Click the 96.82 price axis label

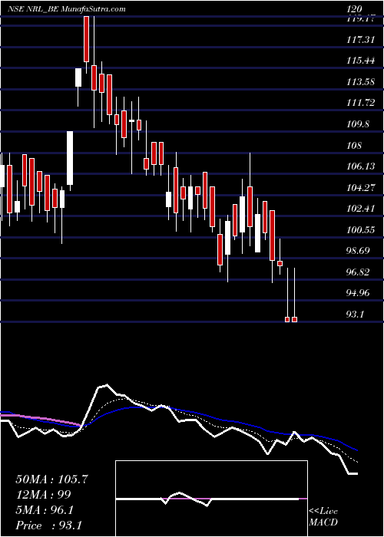pyautogui.click(x=358, y=272)
